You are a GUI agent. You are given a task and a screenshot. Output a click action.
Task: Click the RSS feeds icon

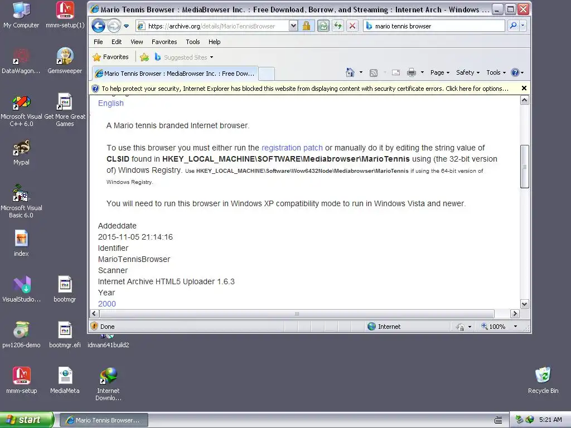(373, 73)
